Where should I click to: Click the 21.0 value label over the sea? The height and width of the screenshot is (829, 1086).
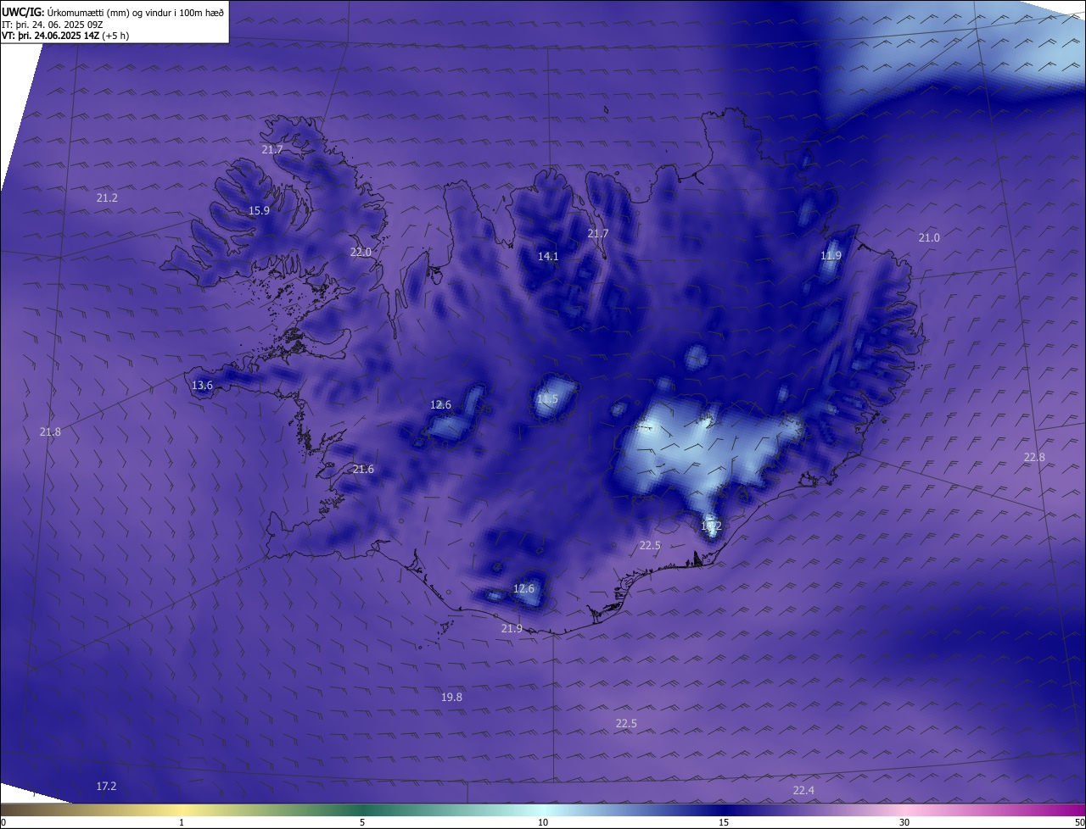(x=929, y=238)
